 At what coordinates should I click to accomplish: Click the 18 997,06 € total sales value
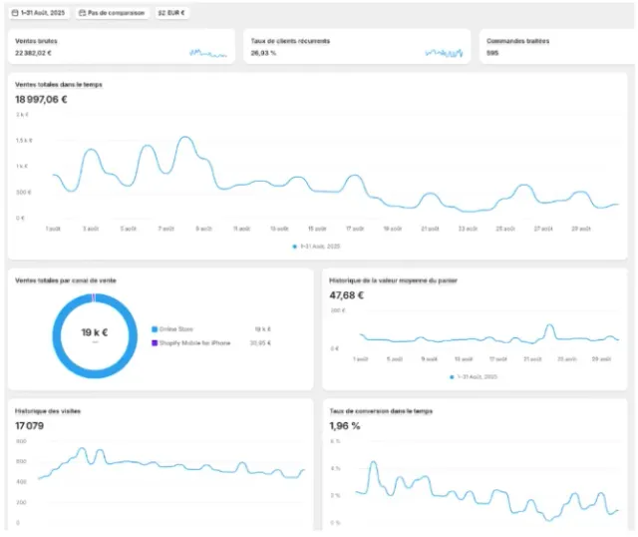[41, 100]
